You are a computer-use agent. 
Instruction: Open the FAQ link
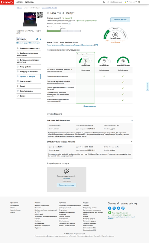click(x=97, y=45)
